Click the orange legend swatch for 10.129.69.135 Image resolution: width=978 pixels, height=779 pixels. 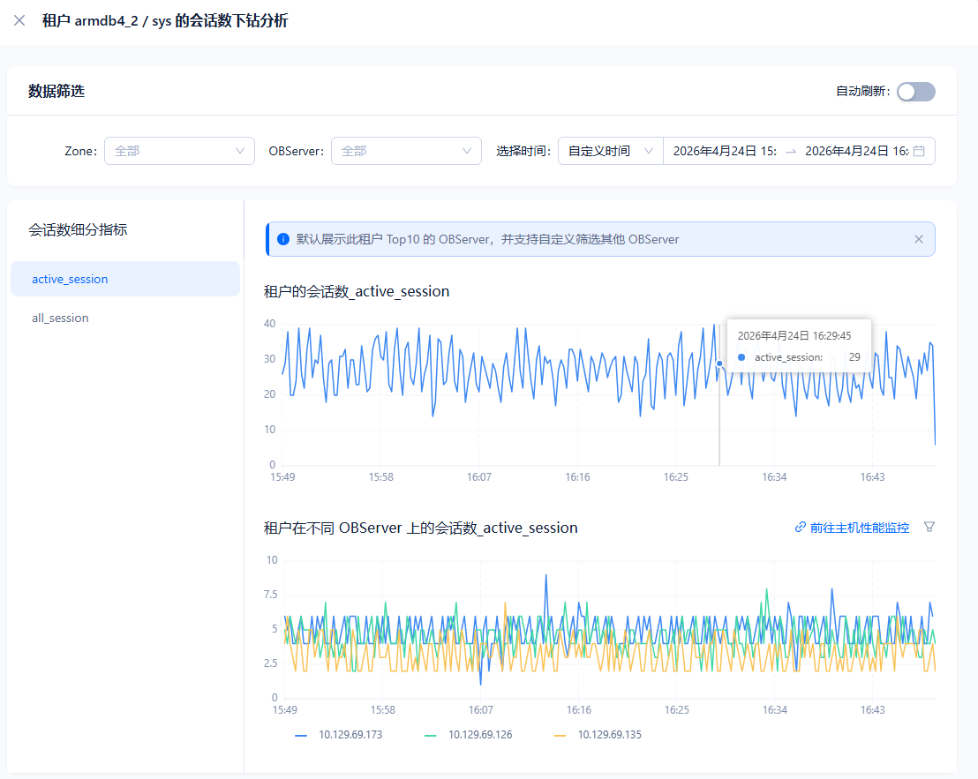(x=560, y=734)
